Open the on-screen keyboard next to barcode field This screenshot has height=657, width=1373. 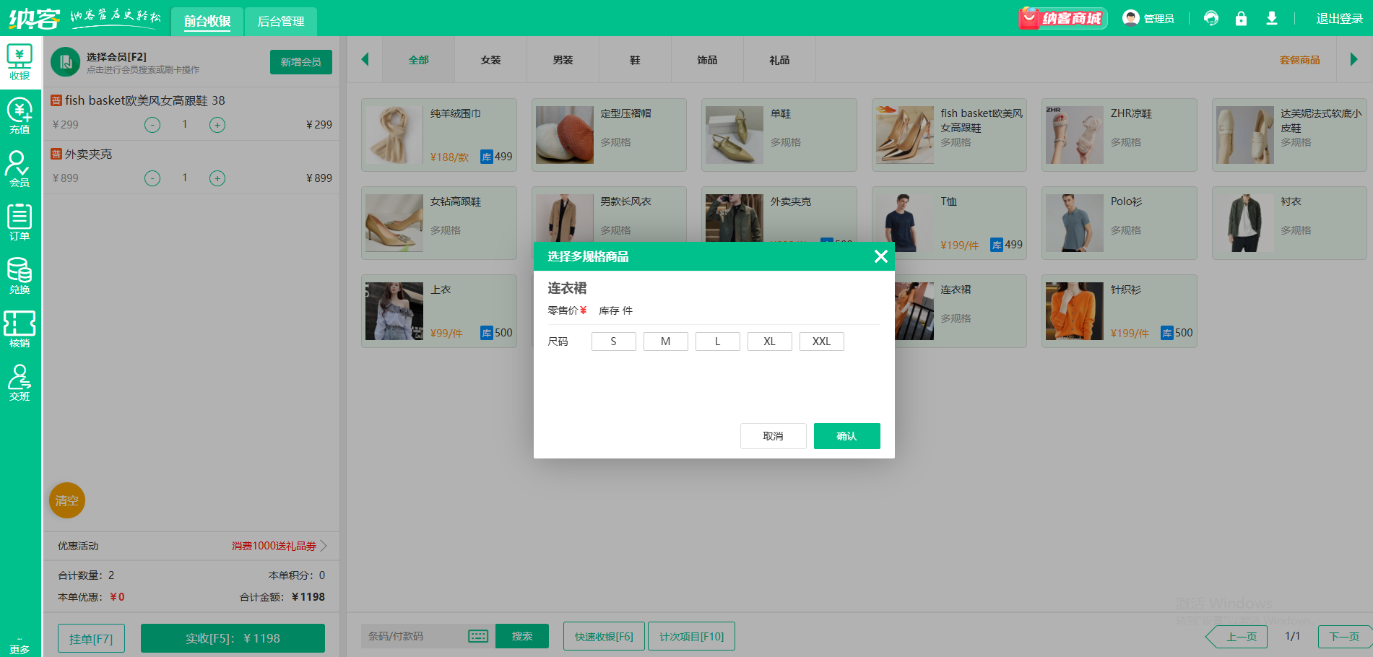[x=477, y=636]
